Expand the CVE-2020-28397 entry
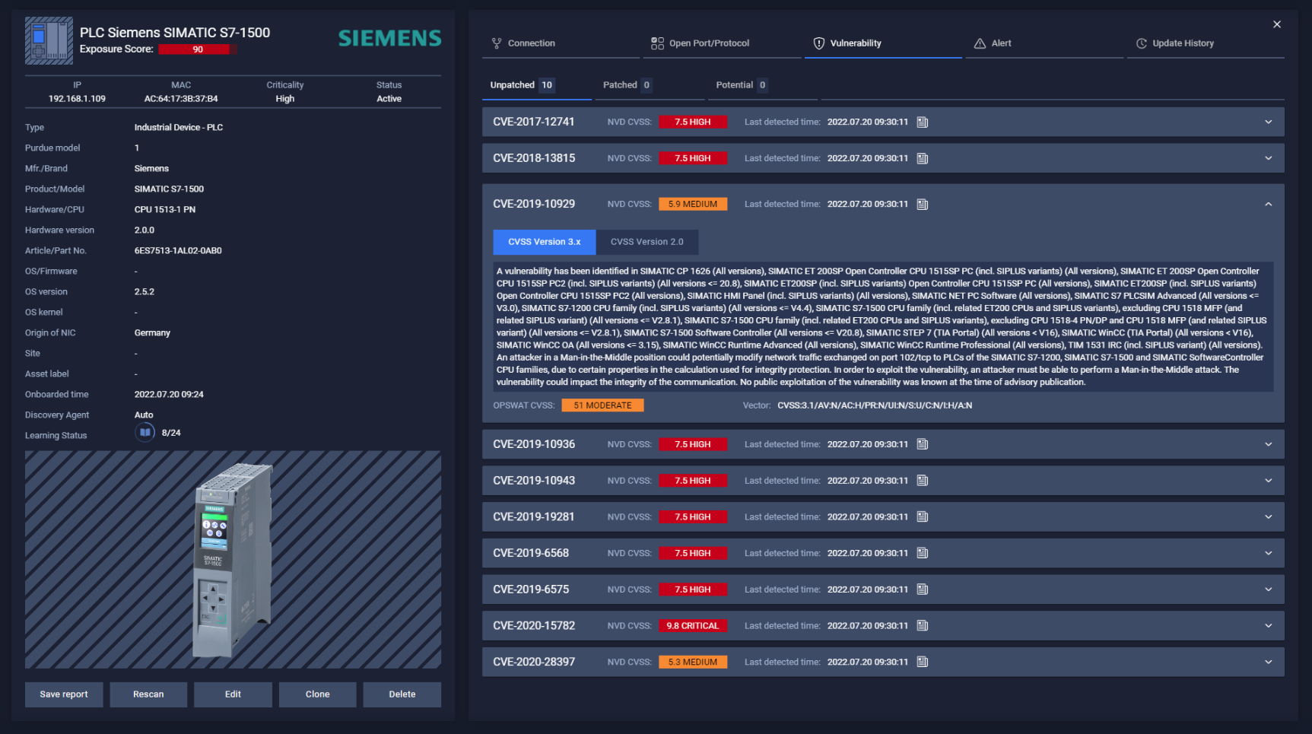The image size is (1312, 734). coord(1269,662)
